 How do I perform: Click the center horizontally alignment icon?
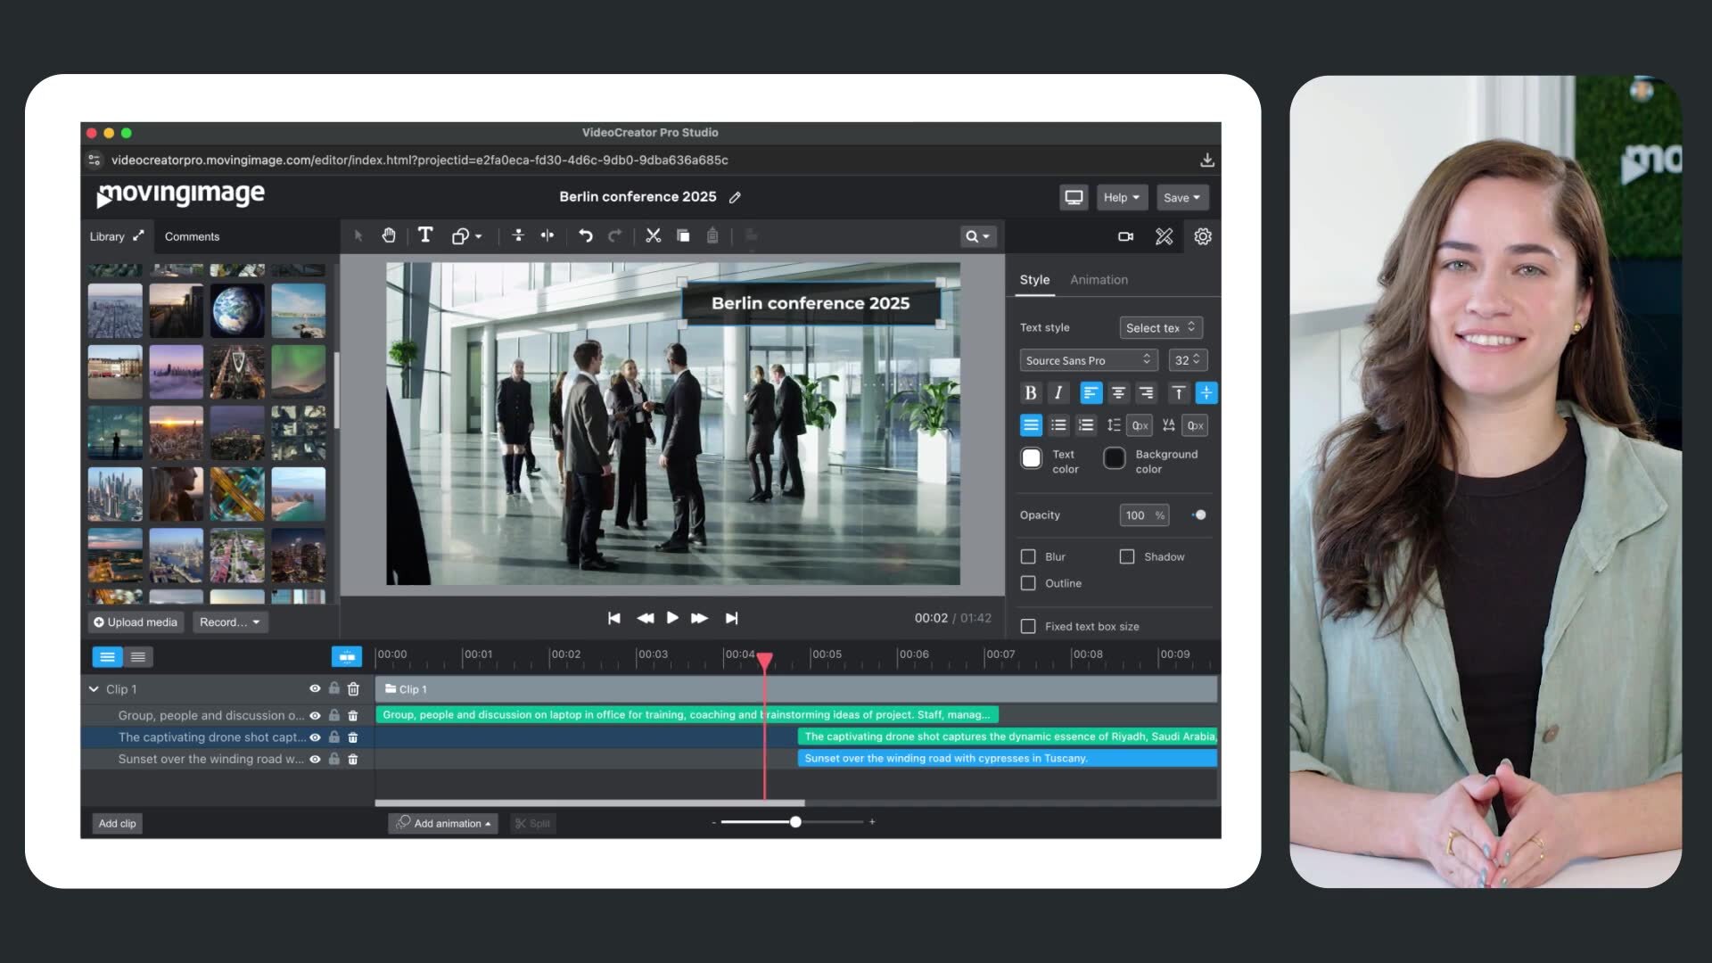547,235
